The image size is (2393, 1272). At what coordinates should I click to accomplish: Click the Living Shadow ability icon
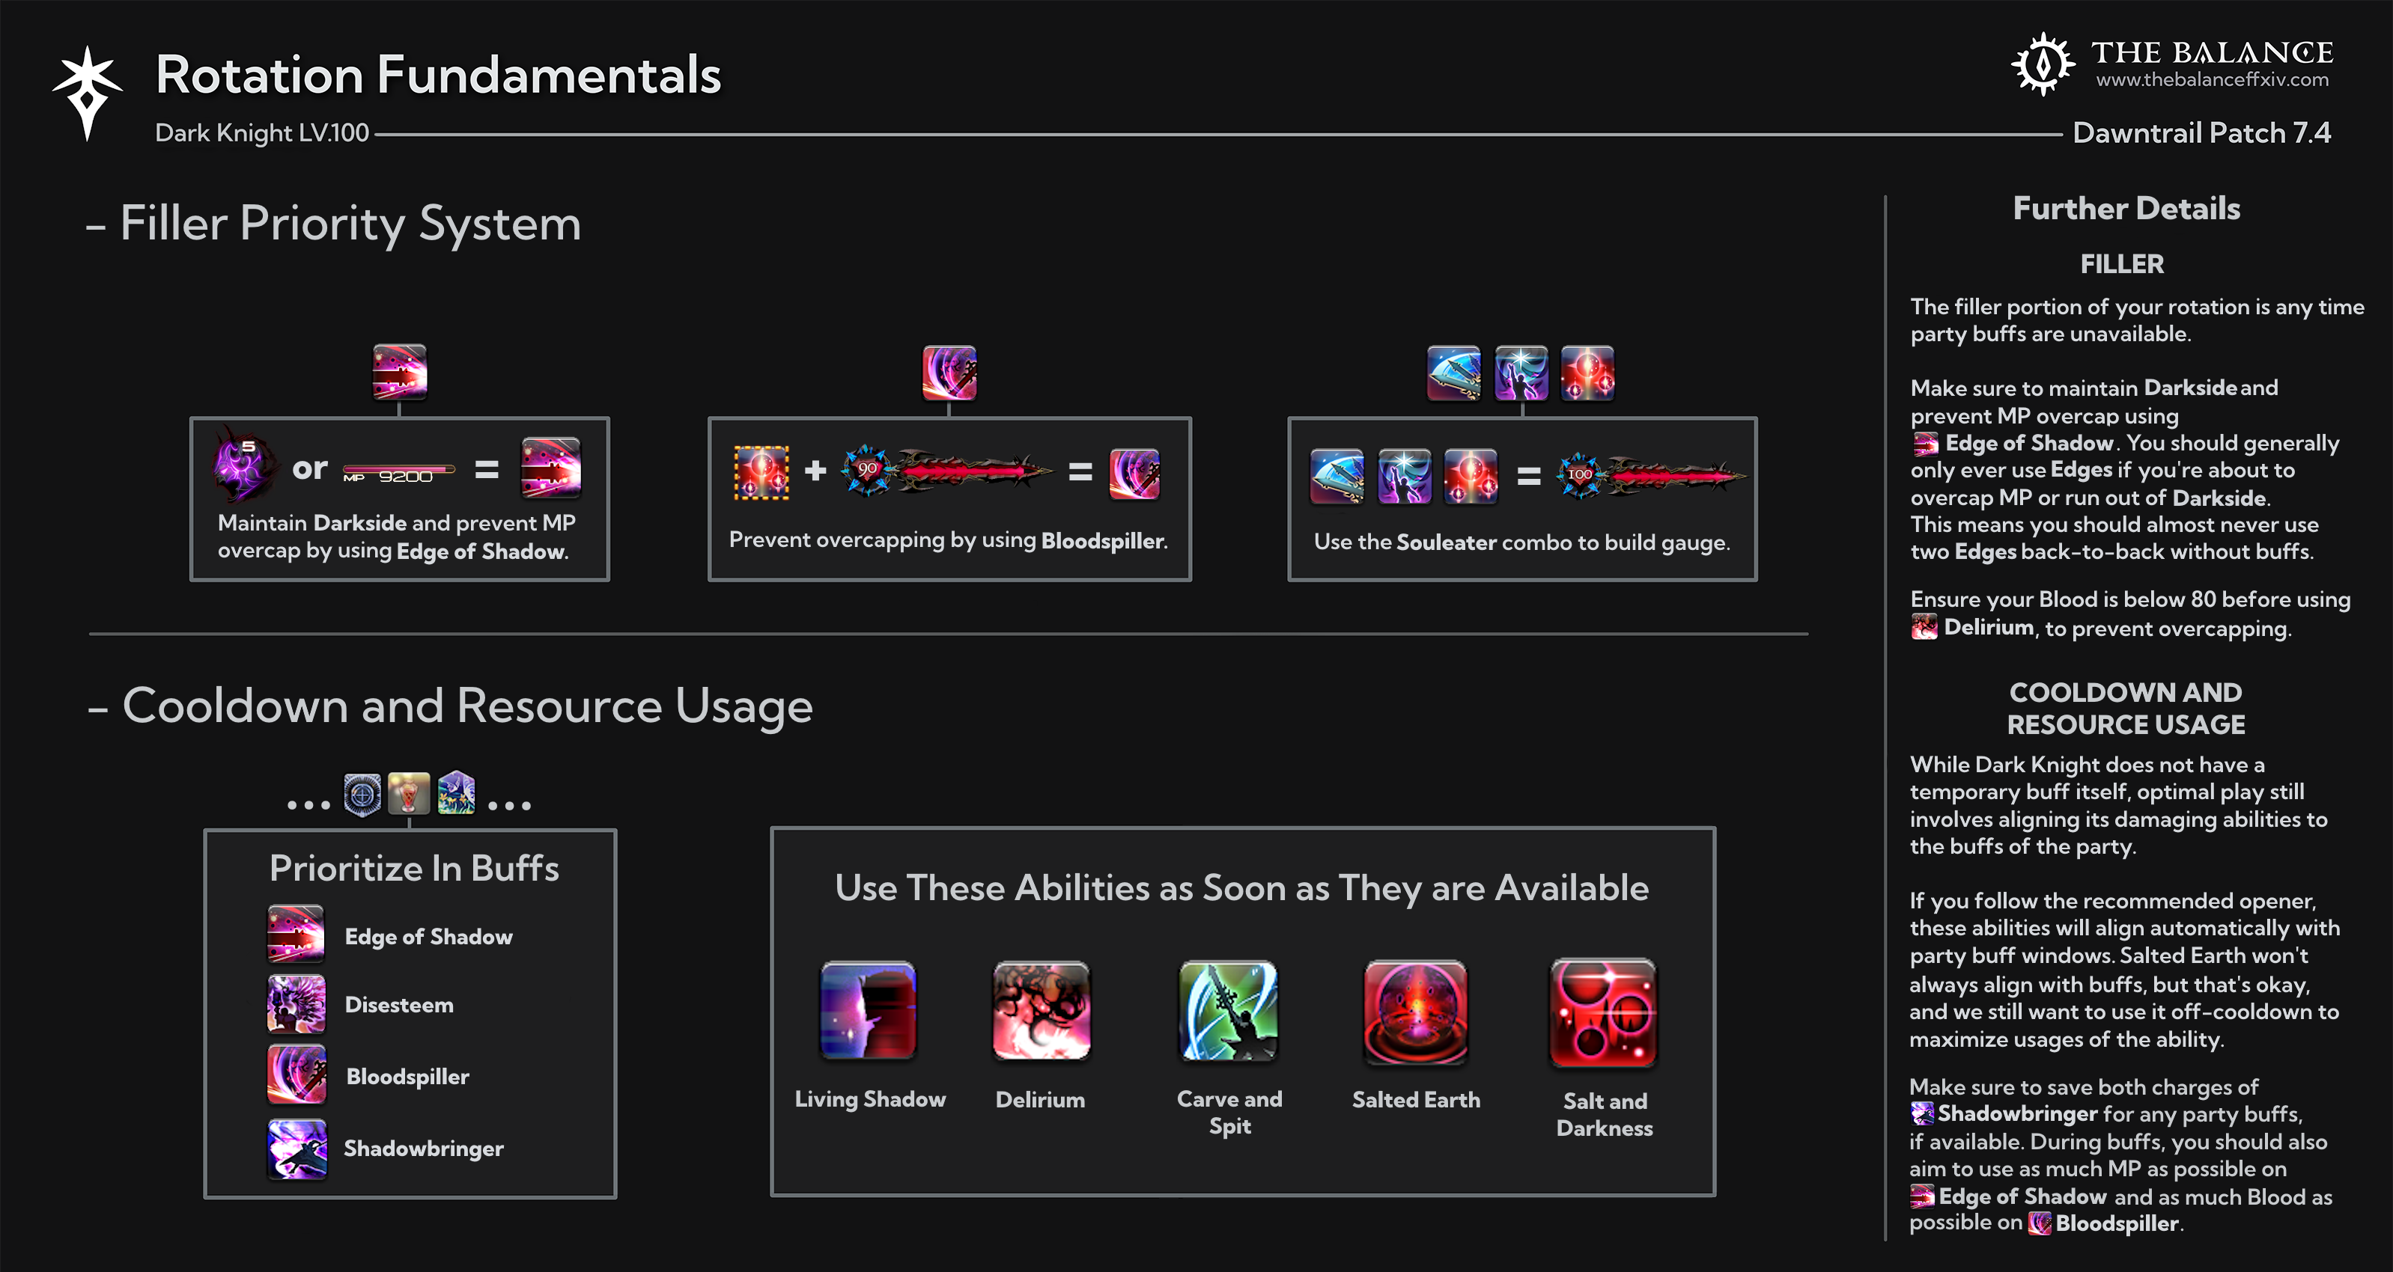(x=869, y=1010)
